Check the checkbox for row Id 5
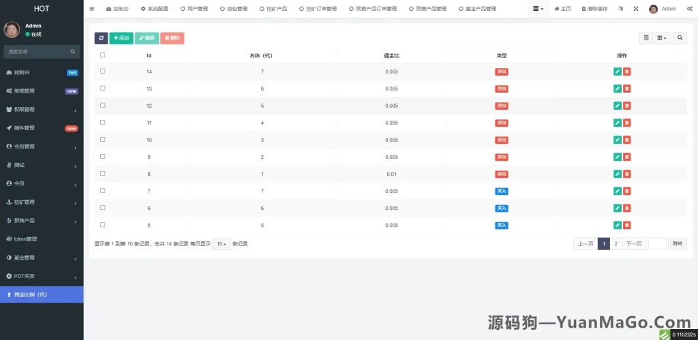Screen dimensions: 698x340 coord(103,225)
